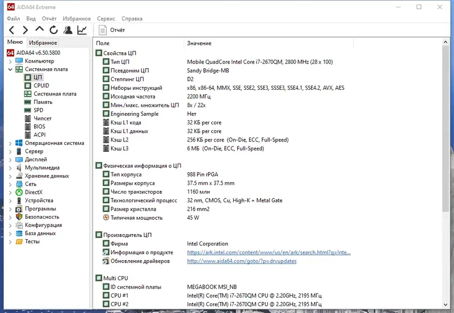Refresh the current page with the refresh icon
Screen dimensions: 454x313
tap(53, 30)
